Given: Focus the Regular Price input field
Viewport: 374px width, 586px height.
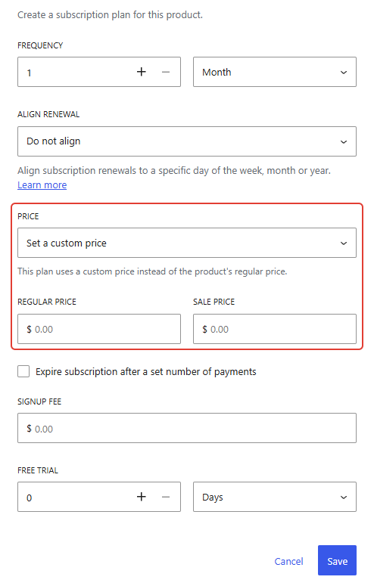Looking at the screenshot, I should [x=99, y=329].
